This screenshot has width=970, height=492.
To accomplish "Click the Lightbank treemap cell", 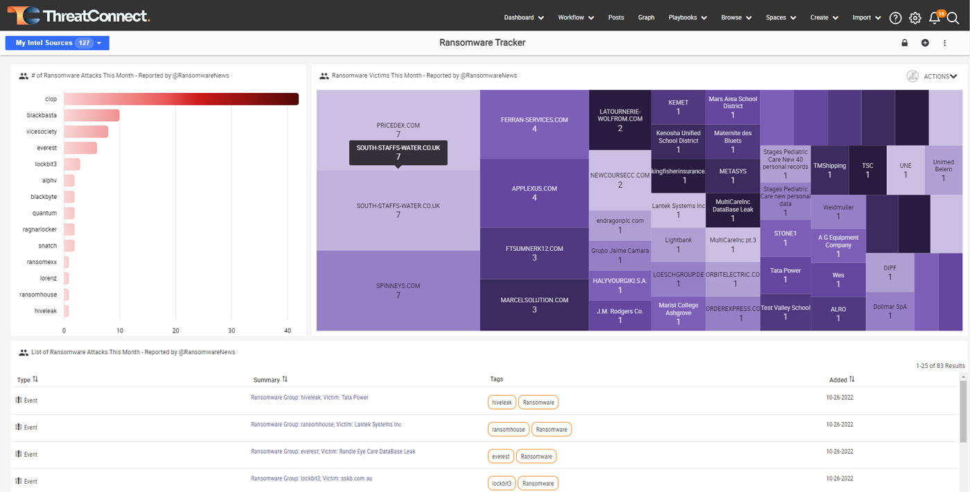I will [x=678, y=245].
